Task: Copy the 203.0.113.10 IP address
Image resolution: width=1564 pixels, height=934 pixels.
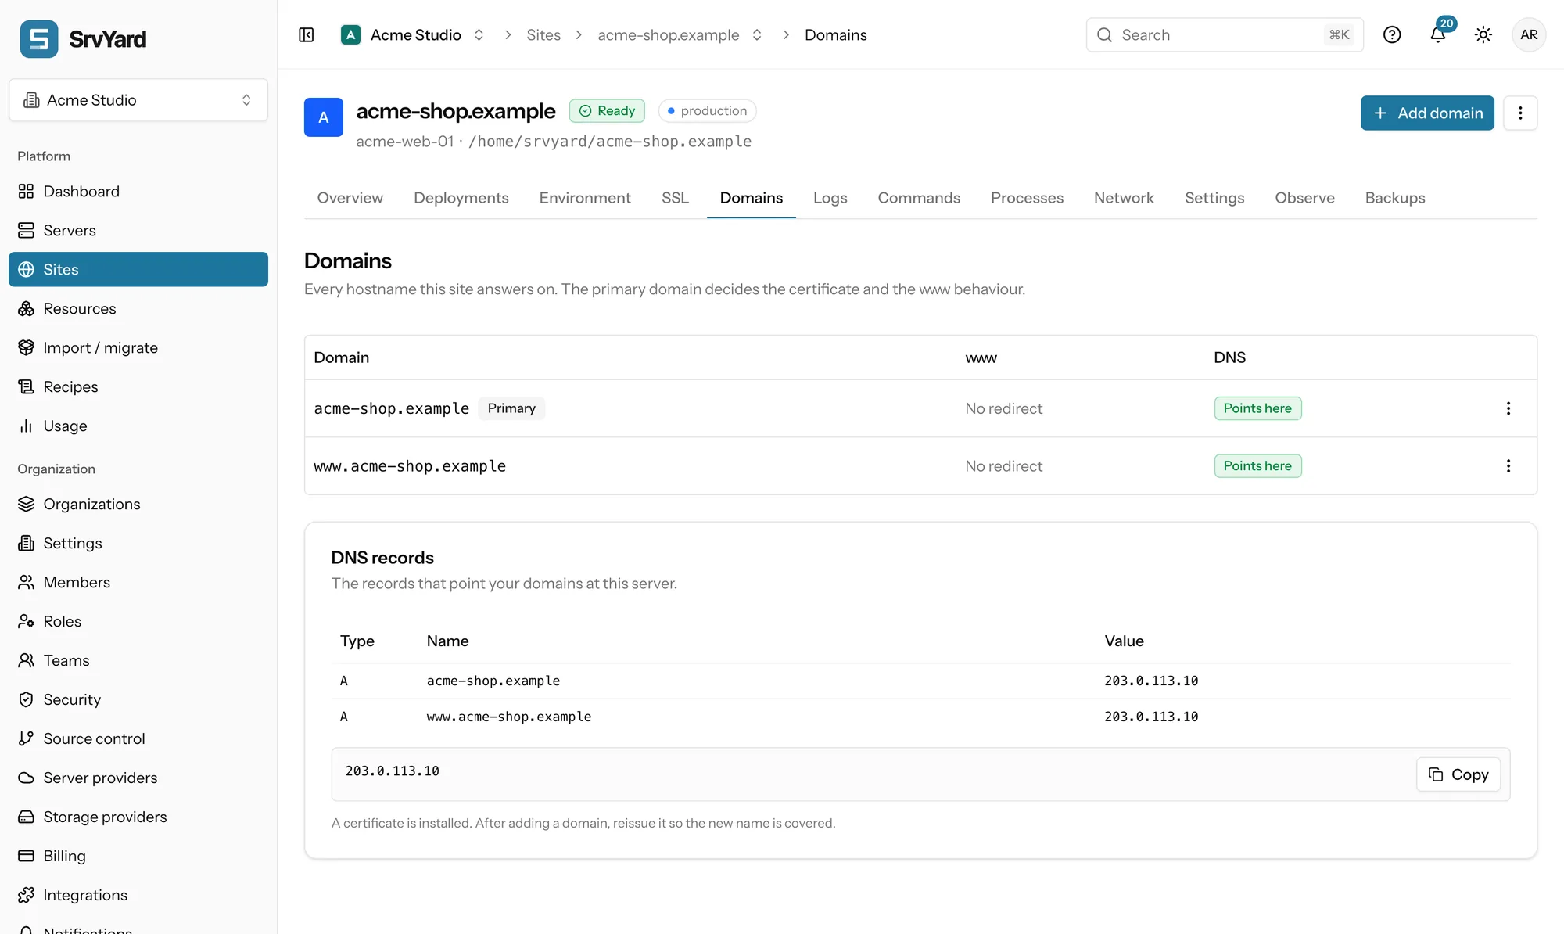Action: tap(1458, 774)
